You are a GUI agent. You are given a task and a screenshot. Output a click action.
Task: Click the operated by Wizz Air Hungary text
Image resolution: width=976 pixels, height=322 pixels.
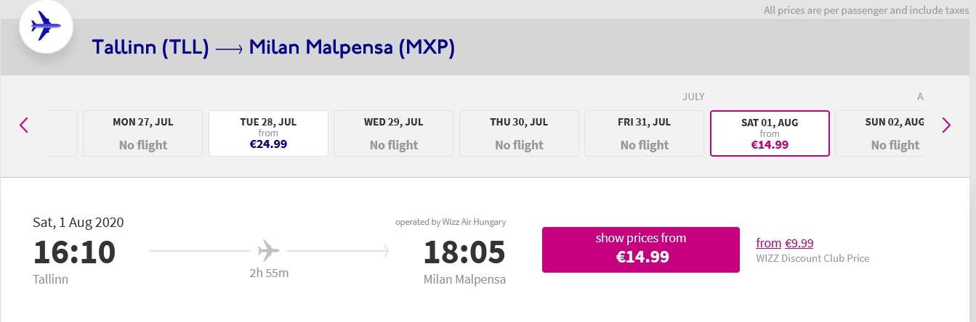pos(451,222)
